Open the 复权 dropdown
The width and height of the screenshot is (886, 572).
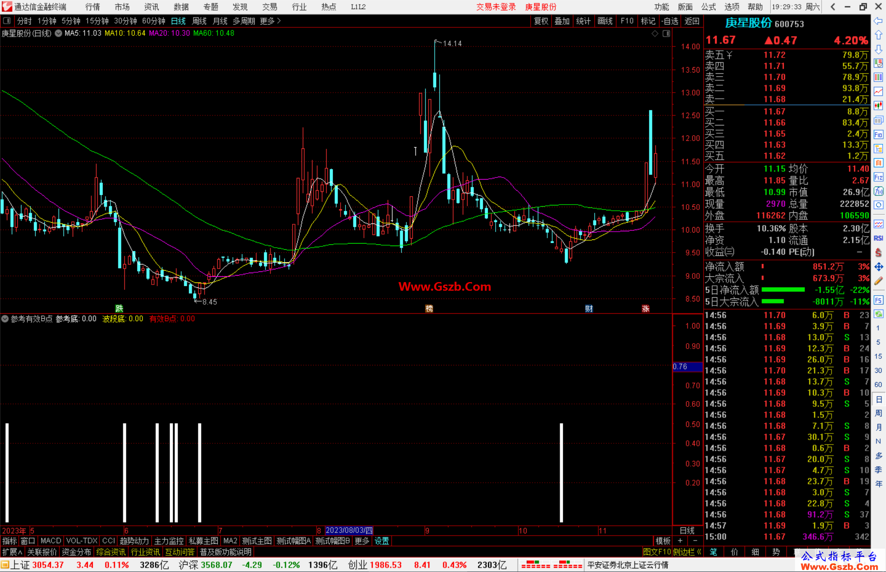[x=541, y=21]
